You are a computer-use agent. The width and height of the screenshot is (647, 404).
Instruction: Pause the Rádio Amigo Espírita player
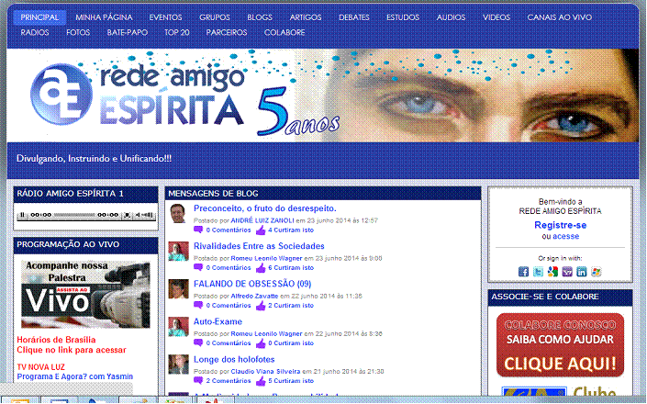pos(22,215)
